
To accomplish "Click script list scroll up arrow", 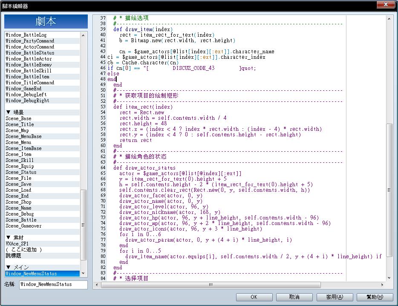I will coord(83,35).
